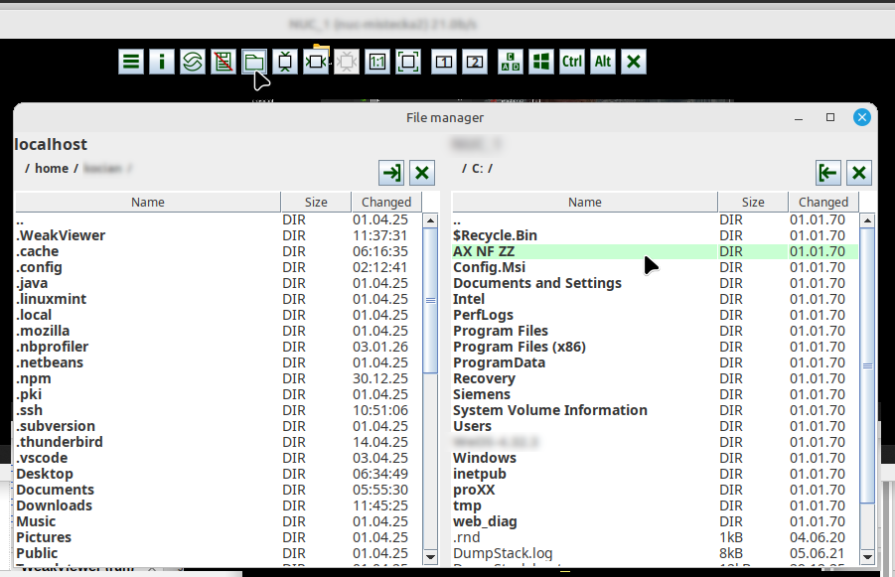Click the remote file list scrollbar down arrow
The image size is (895, 577).
click(x=867, y=557)
